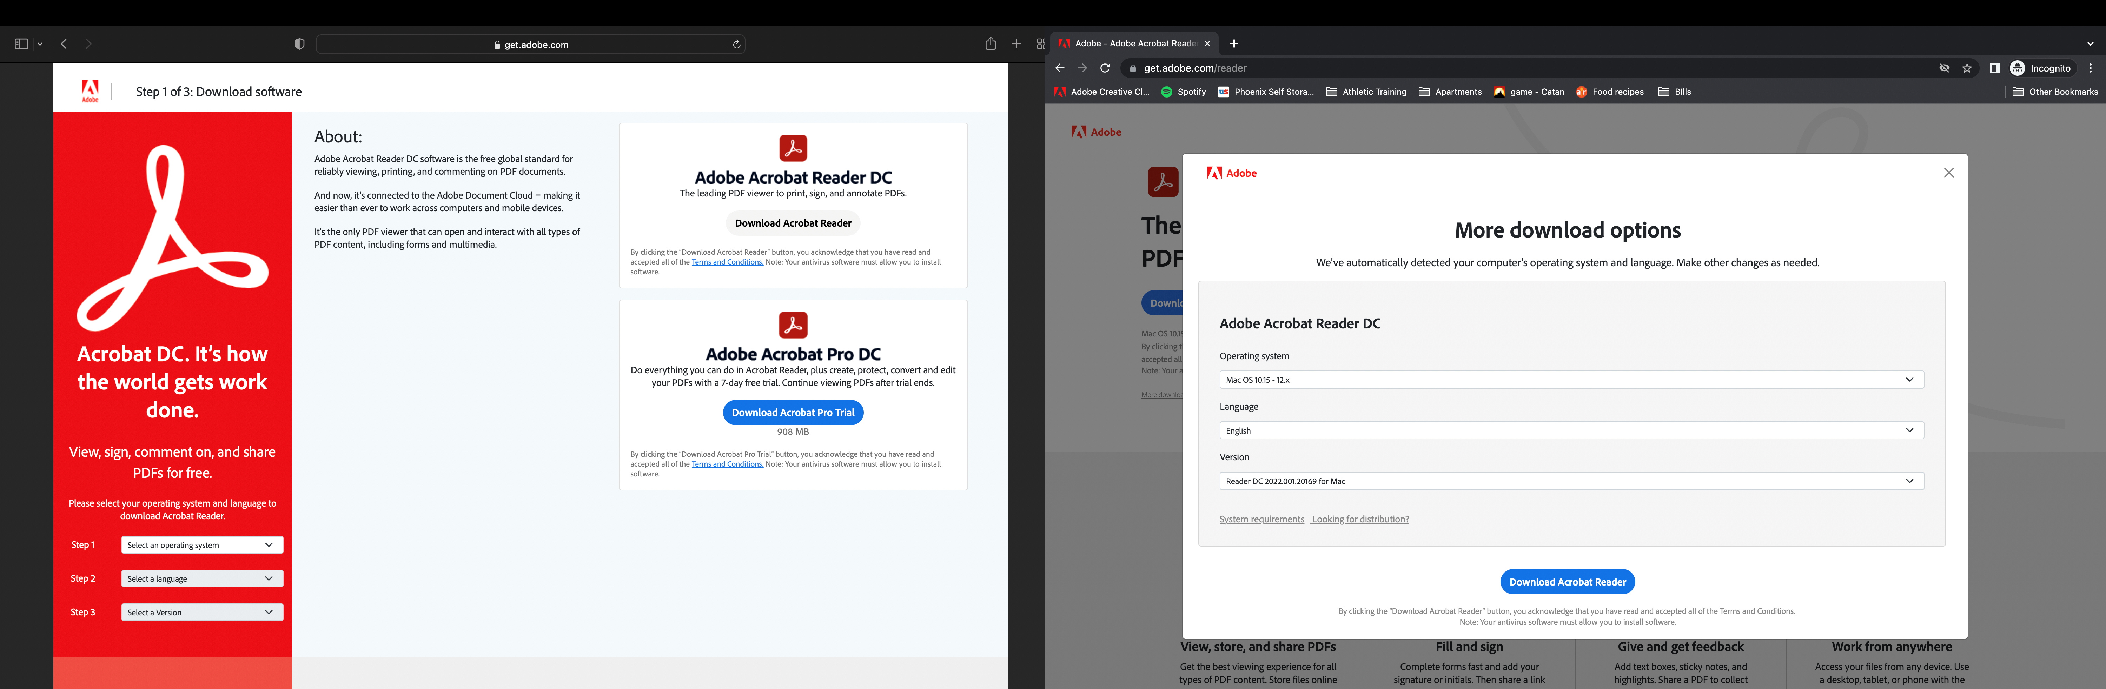Open Bills bookmarks folder

point(1674,92)
